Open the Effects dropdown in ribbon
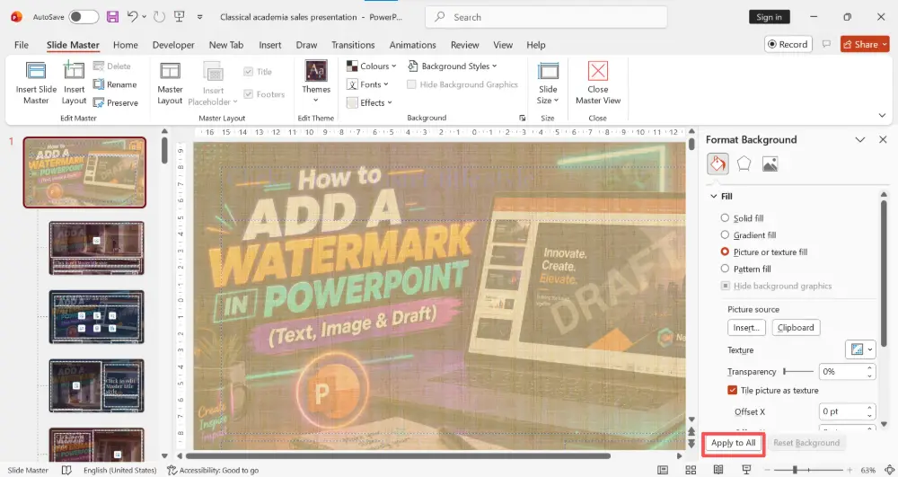 [369, 102]
